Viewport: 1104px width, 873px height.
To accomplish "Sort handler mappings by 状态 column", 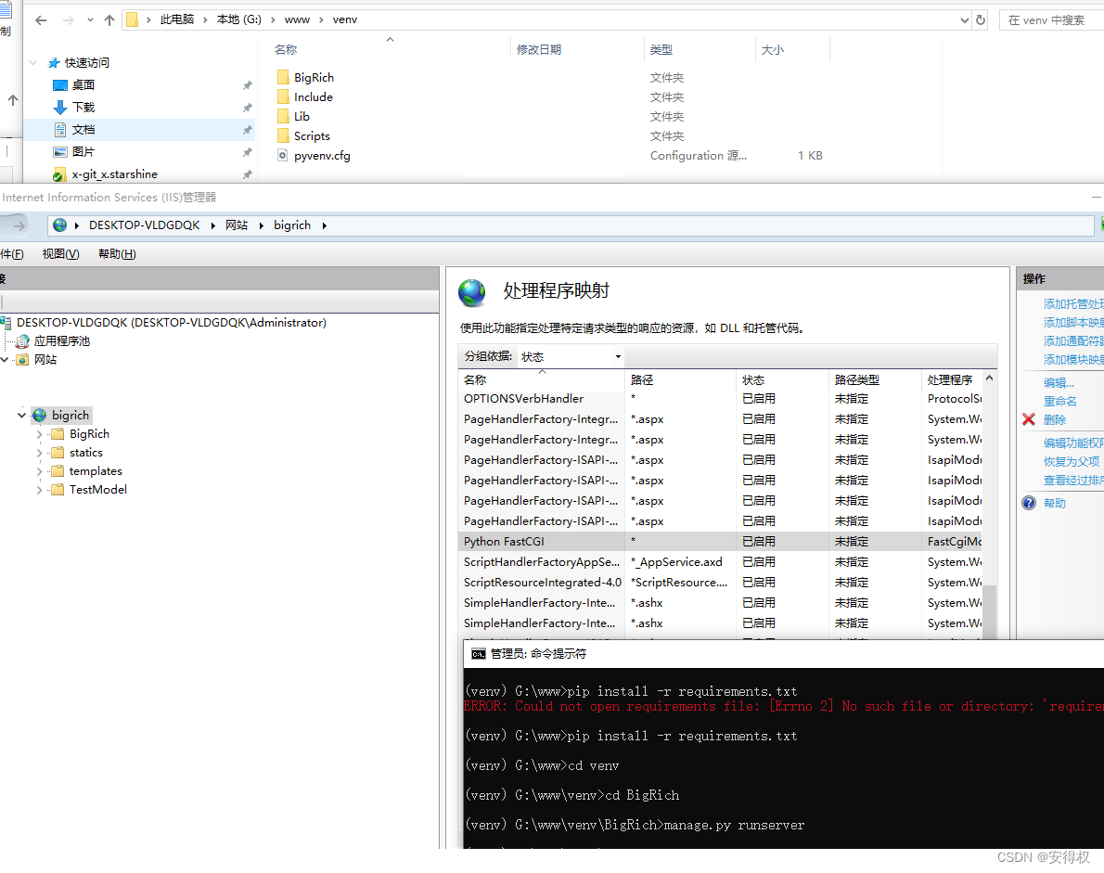I will point(753,380).
